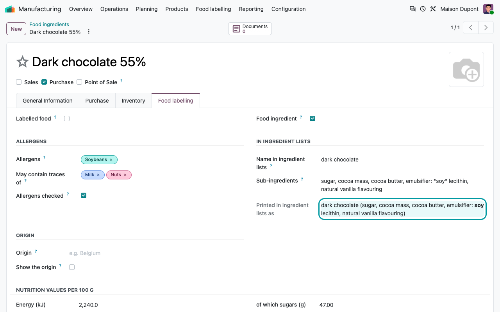
Task: Open the Overview menu item
Action: (81, 9)
